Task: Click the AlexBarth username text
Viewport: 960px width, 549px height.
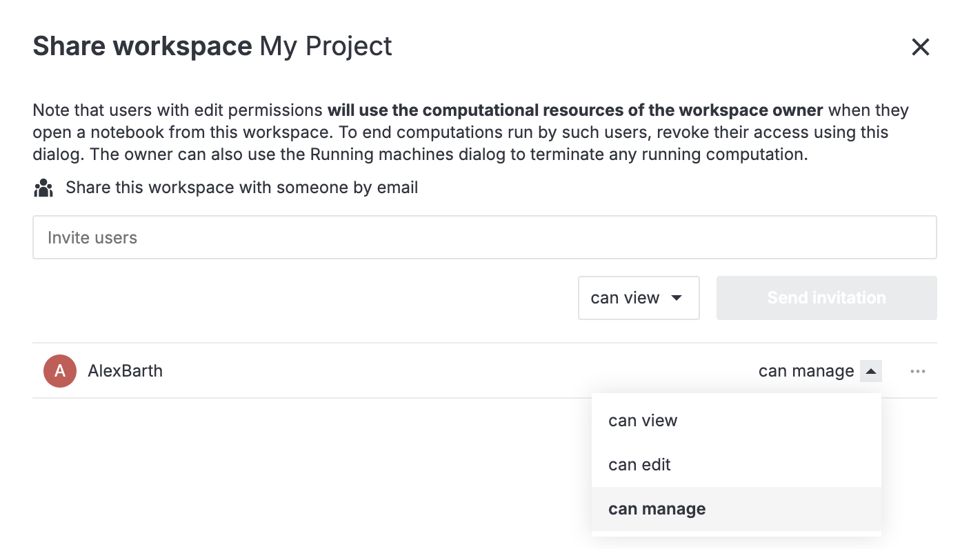Action: 126,370
